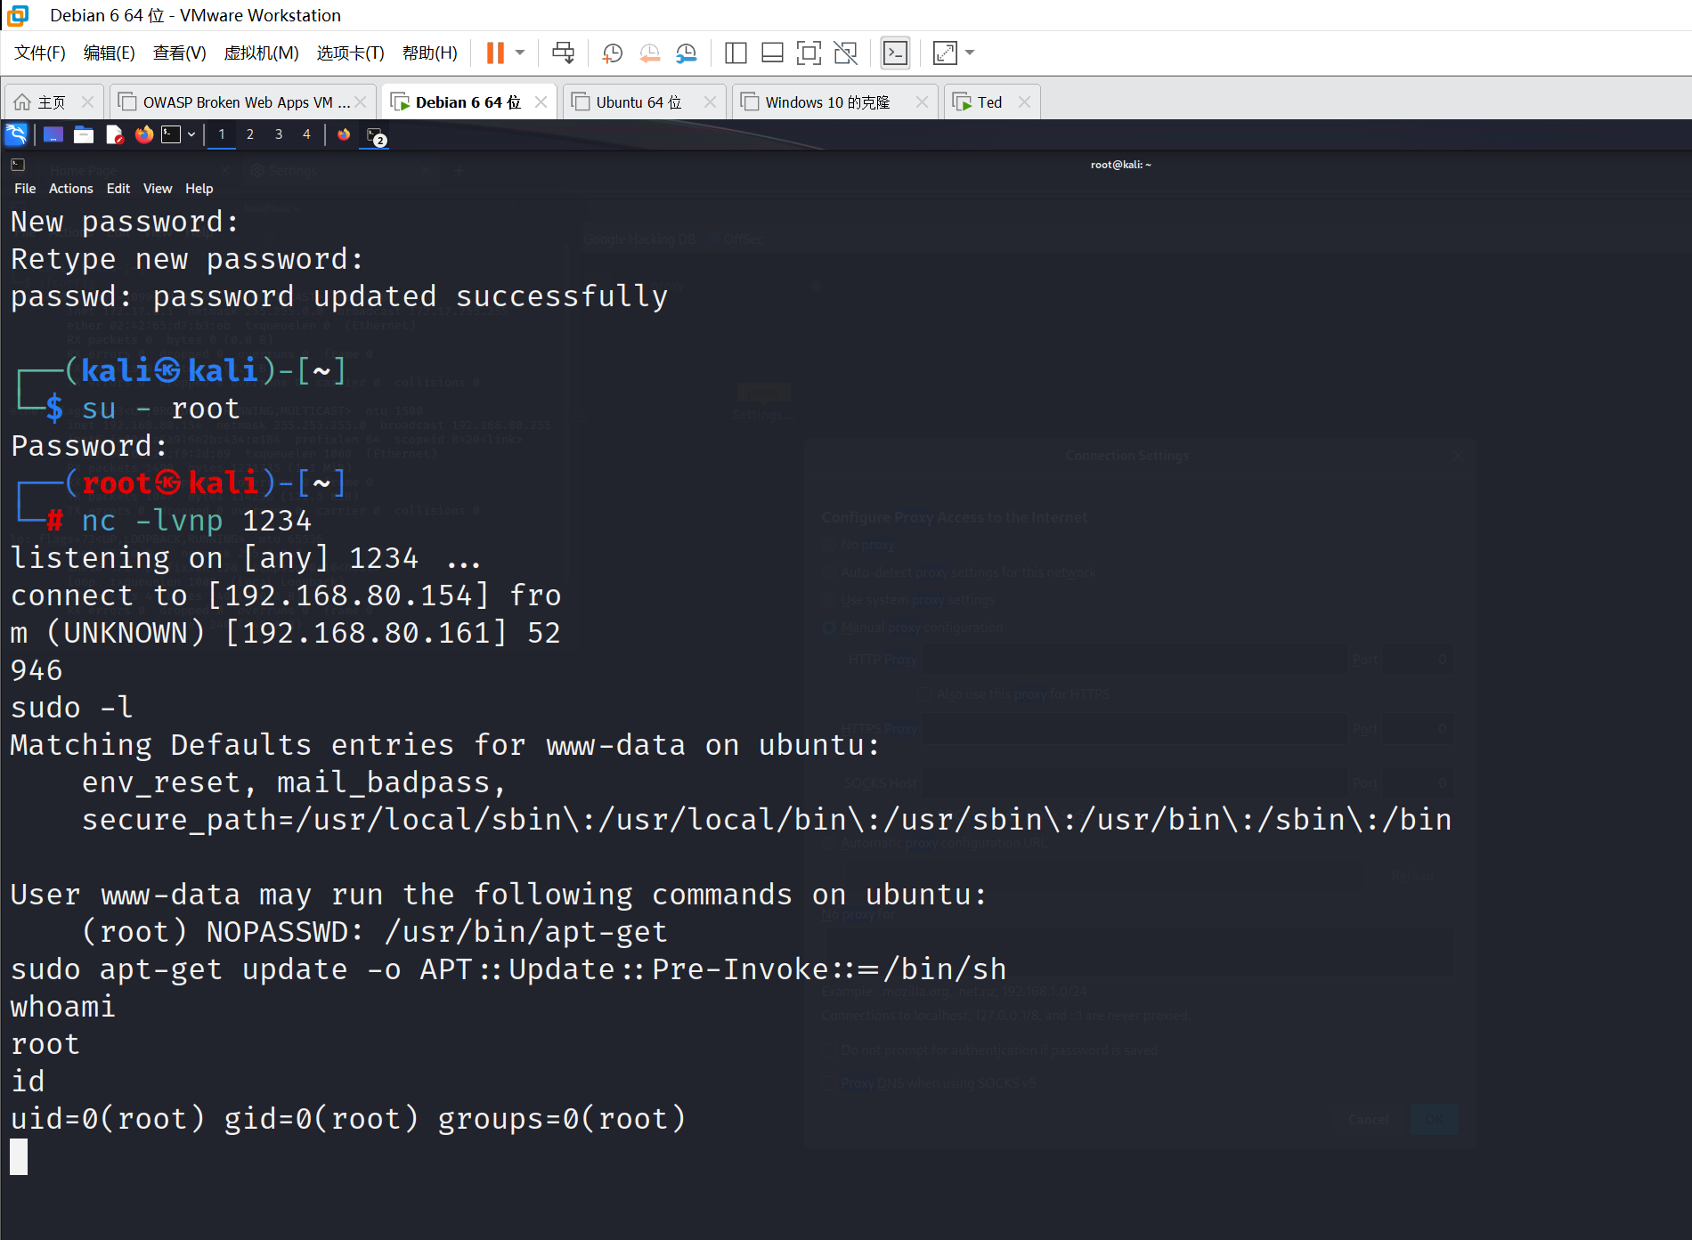Expand the terminal launcher dropdown chevron

click(191, 134)
